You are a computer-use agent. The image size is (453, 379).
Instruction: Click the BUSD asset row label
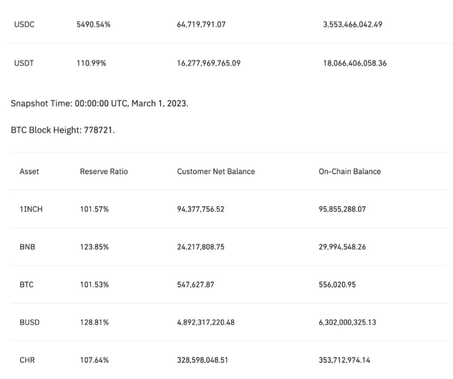click(x=29, y=322)
